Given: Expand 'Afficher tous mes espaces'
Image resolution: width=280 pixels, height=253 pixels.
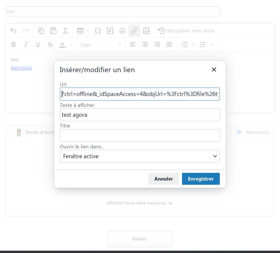Looking at the screenshot, I should click(139, 203).
